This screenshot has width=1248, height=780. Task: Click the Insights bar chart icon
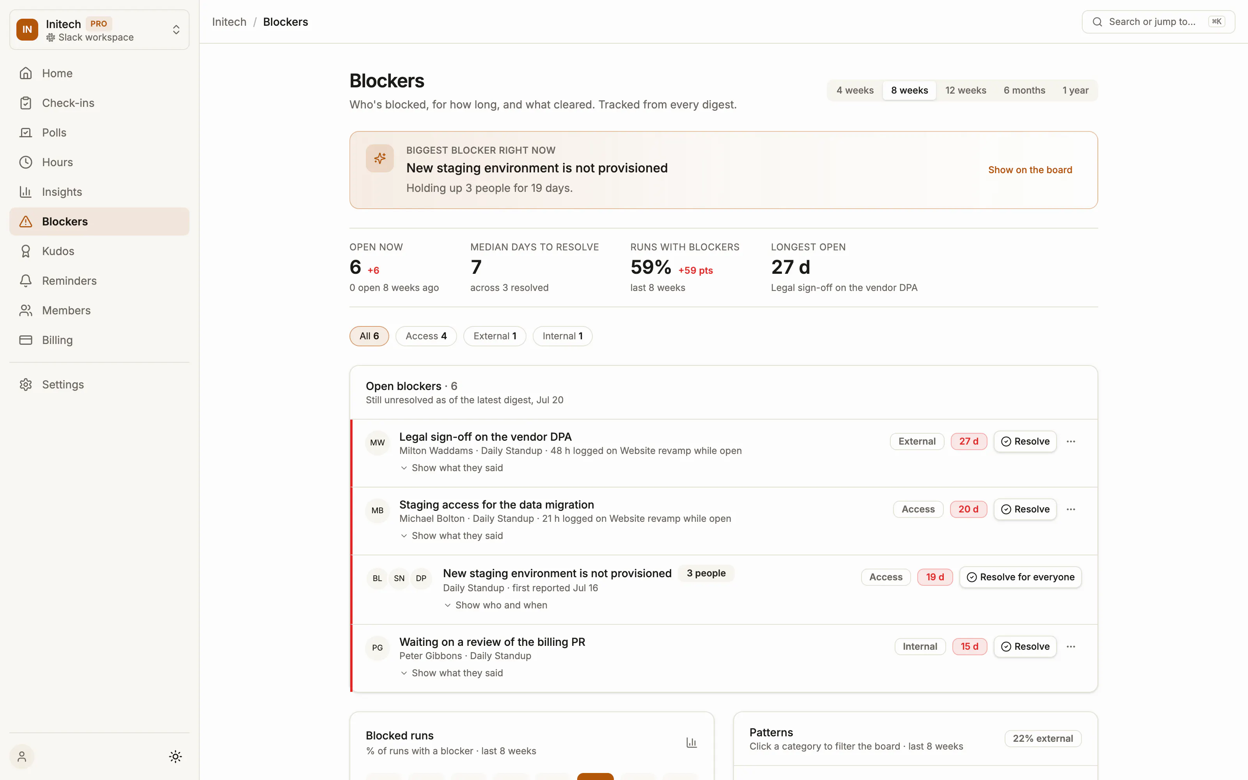coord(26,192)
